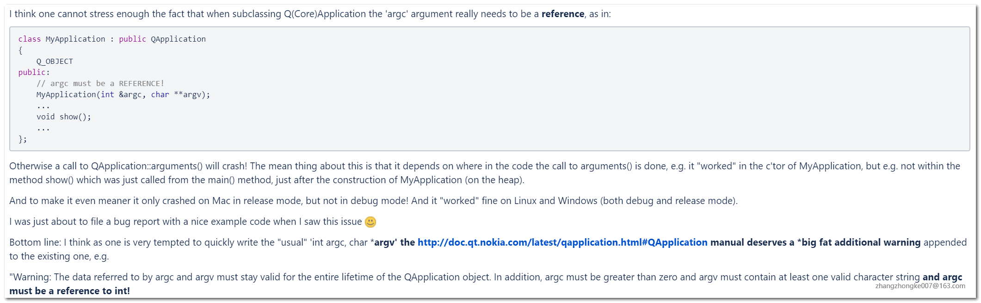This screenshot has width=981, height=303.
Task: Click the paragraph starting "And to make it even meaner"
Action: pyautogui.click(x=373, y=201)
